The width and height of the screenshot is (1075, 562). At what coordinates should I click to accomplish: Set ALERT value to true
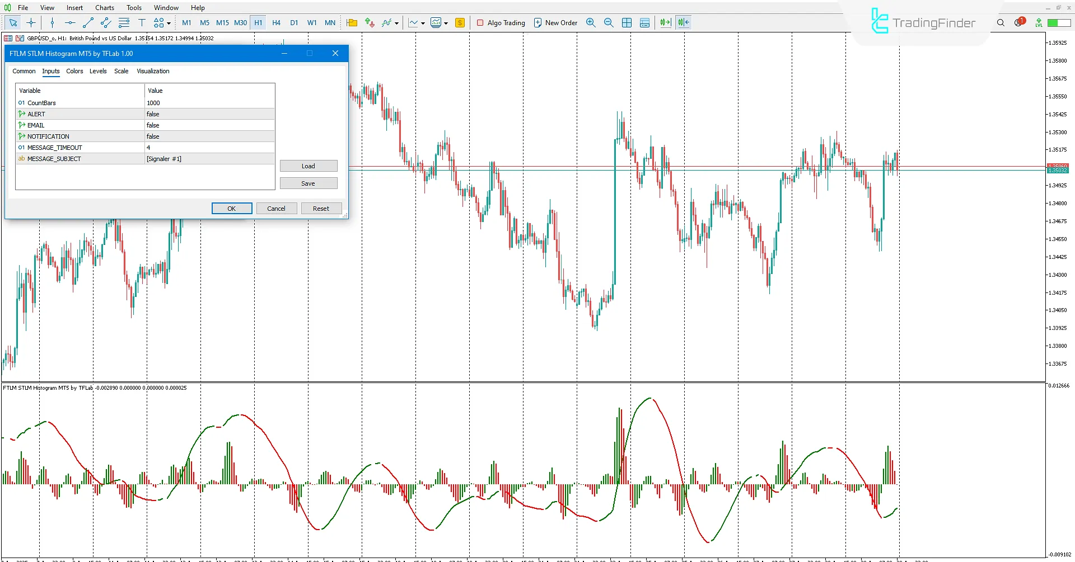pos(209,114)
